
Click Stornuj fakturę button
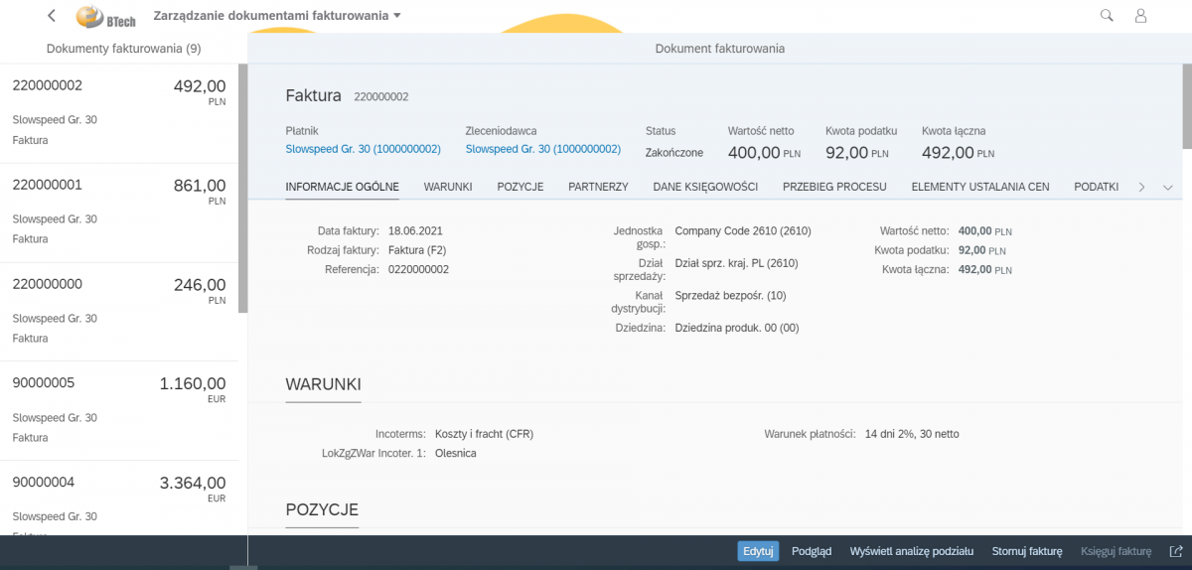[x=1027, y=551]
